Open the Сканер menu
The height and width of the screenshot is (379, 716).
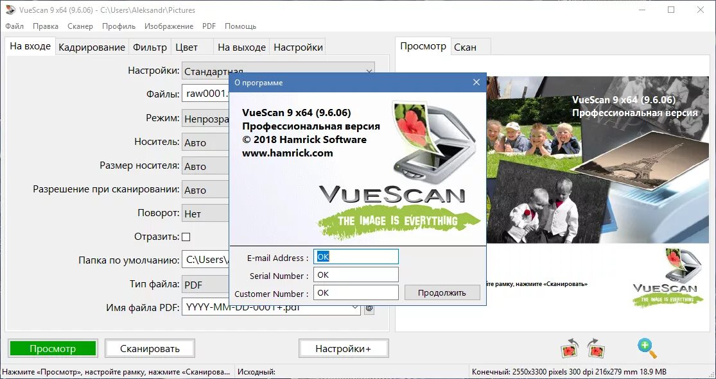80,26
